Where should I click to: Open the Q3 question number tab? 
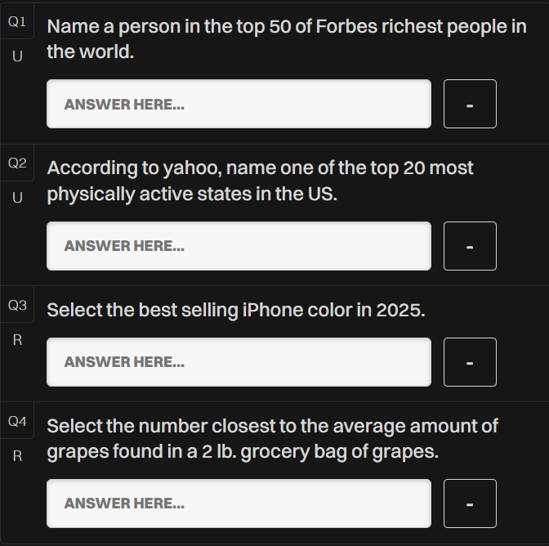tap(17, 305)
